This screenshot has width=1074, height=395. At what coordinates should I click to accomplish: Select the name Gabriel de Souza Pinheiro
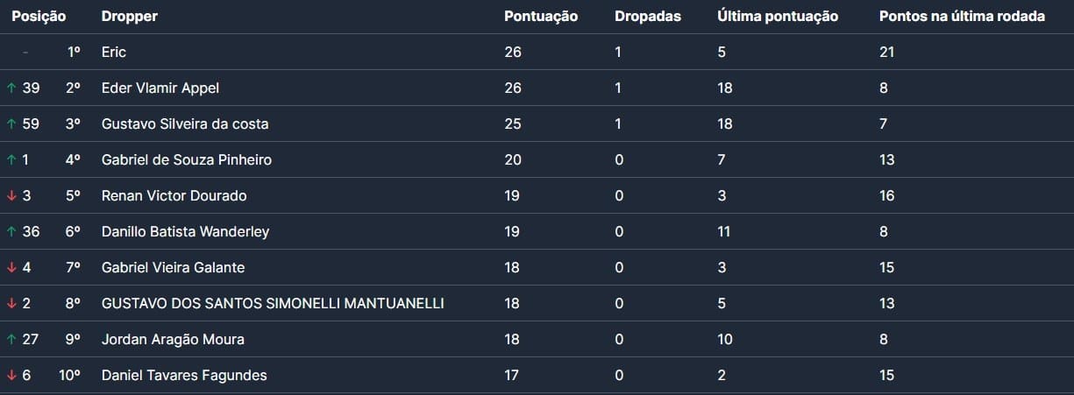[x=187, y=159]
